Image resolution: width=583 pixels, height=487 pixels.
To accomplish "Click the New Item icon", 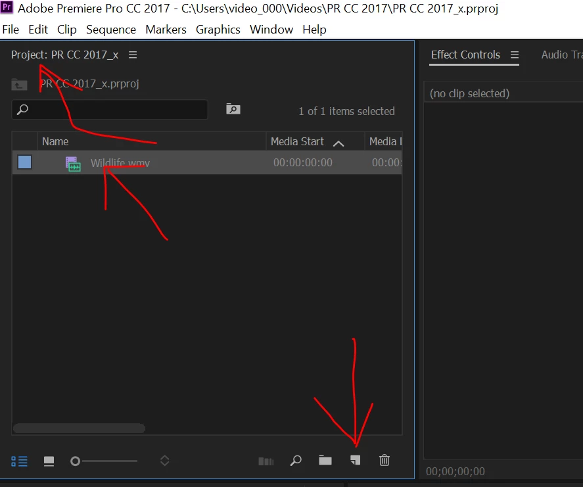I will [355, 460].
